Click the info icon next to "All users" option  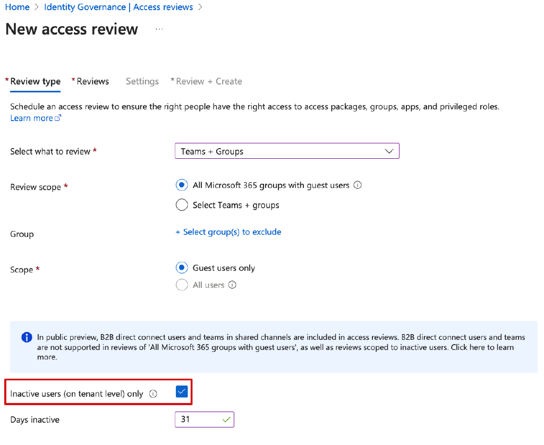(233, 285)
